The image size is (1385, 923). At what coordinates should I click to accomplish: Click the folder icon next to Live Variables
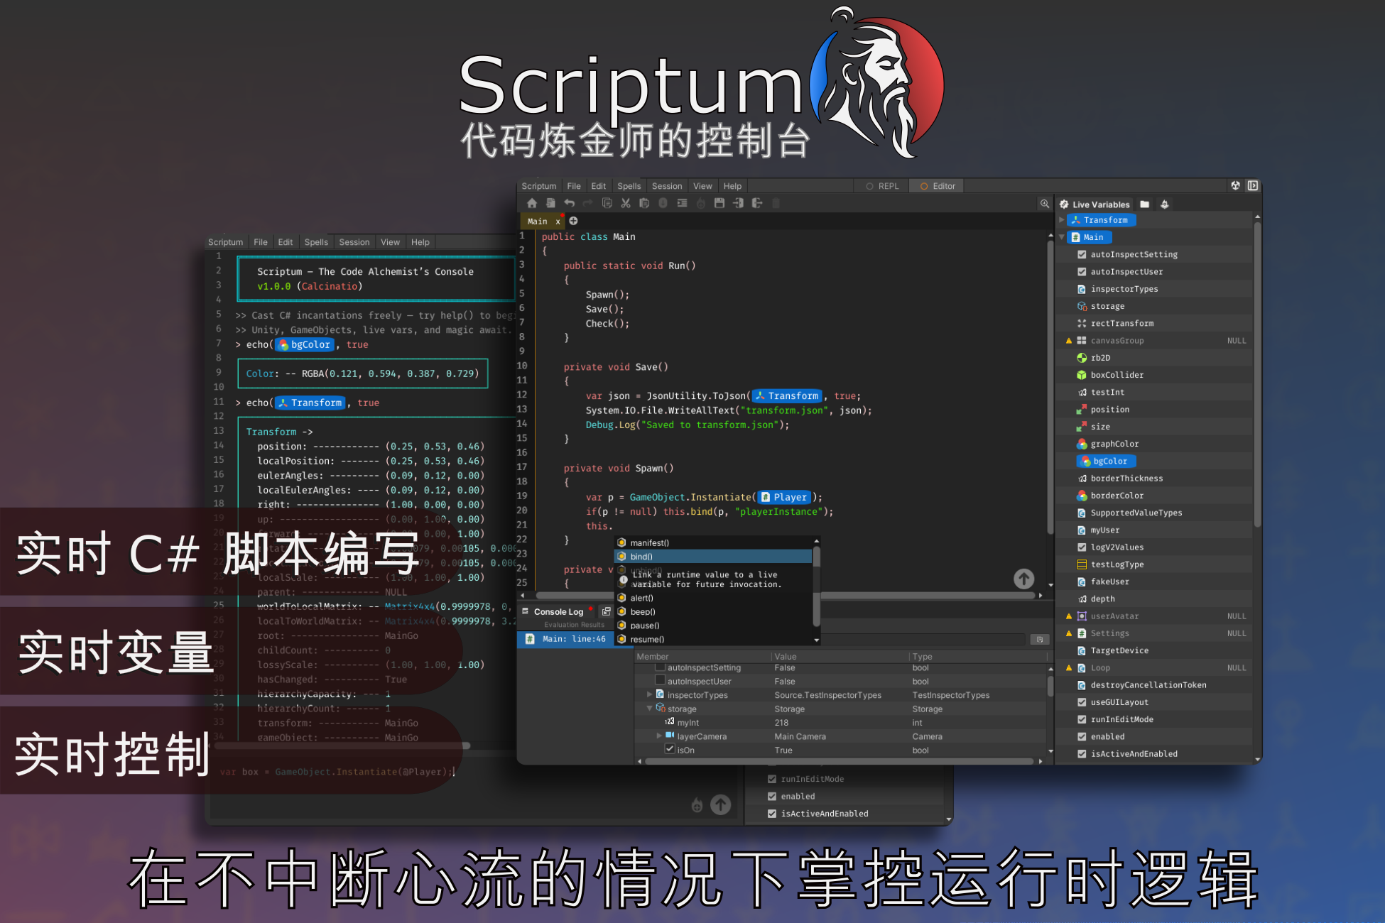click(1145, 204)
